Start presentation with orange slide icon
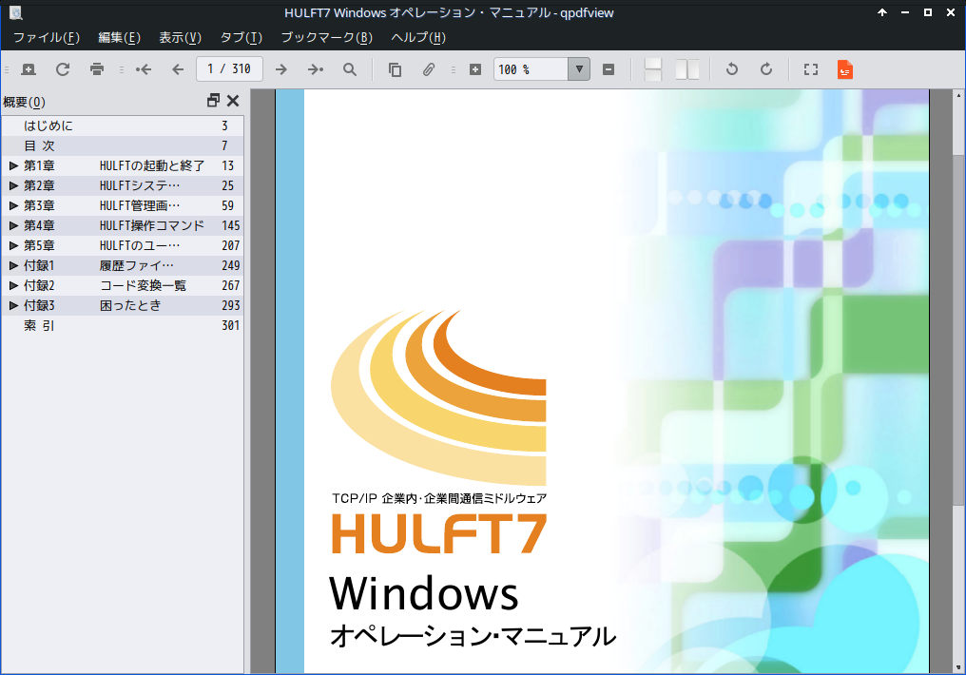The width and height of the screenshot is (966, 675). click(844, 69)
